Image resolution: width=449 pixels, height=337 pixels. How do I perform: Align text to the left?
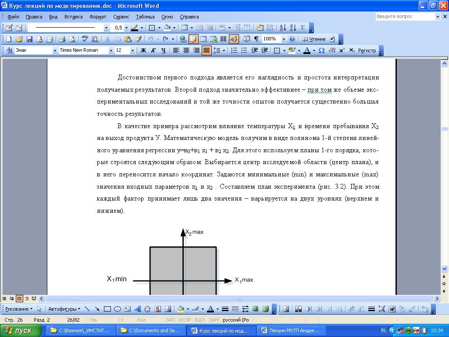tap(176, 50)
